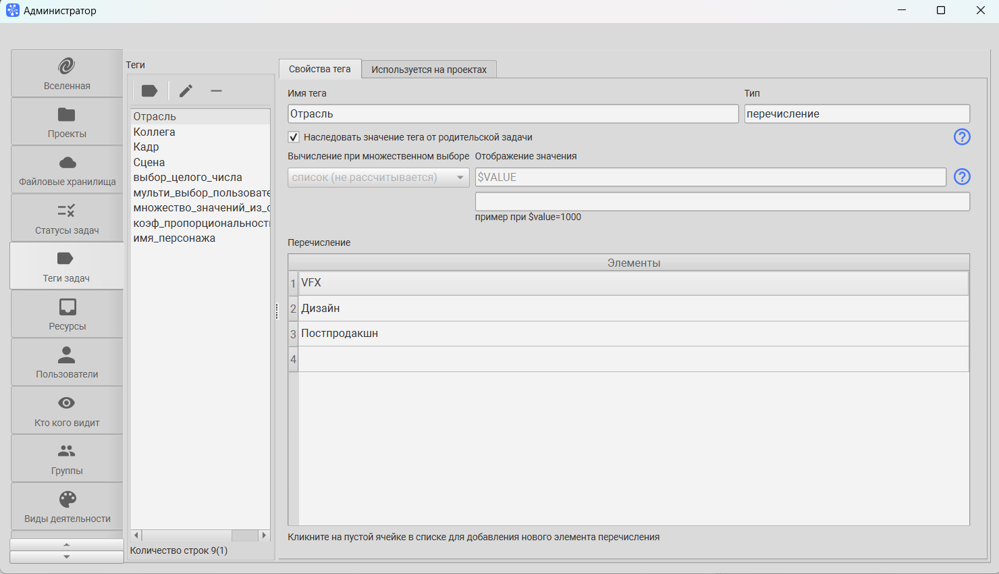The height and width of the screenshot is (574, 999).
Task: Open the Ресурсы section
Action: (67, 314)
